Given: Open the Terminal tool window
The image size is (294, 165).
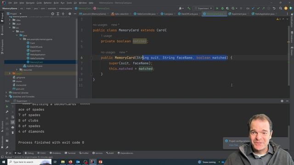Looking at the screenshot, I should click(x=70, y=153).
